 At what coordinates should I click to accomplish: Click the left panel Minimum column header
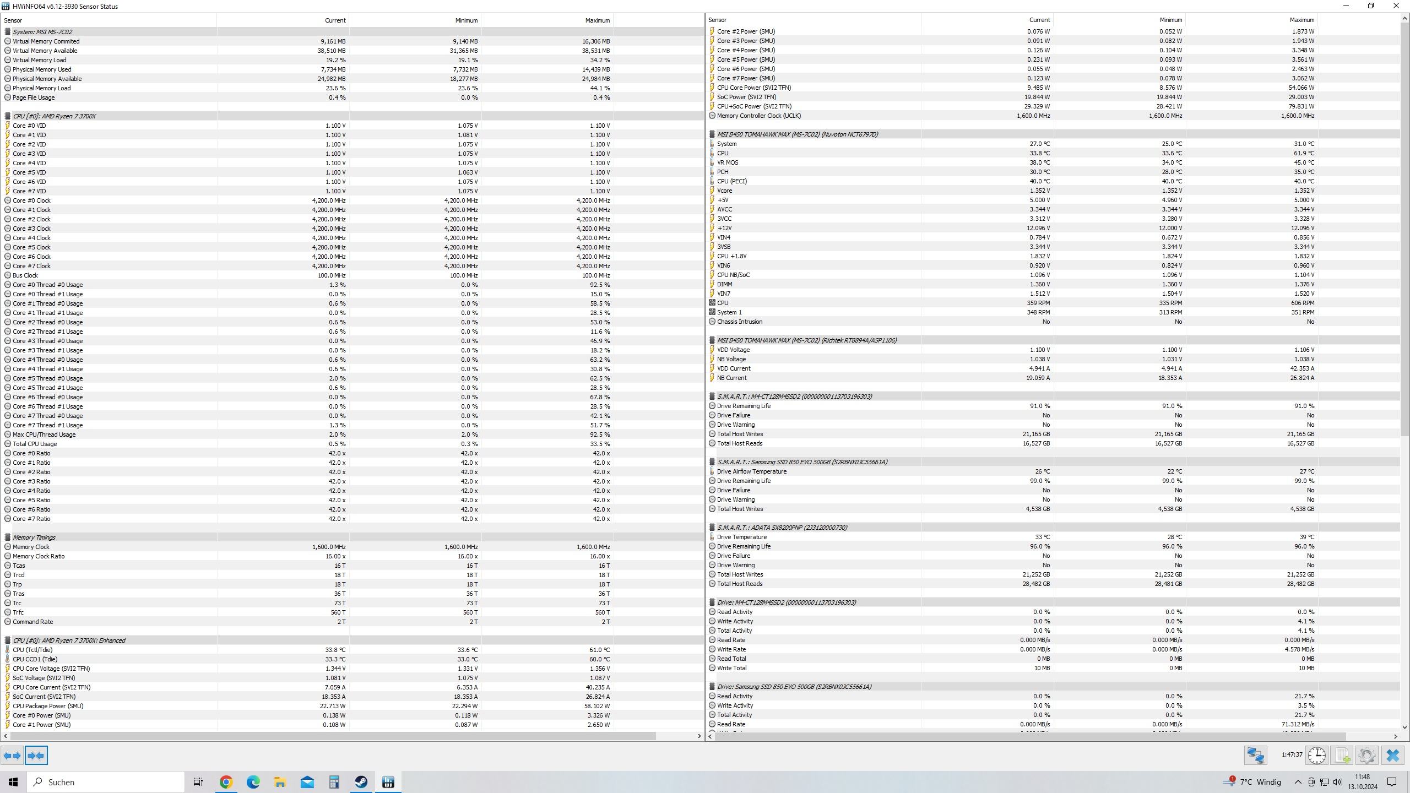click(x=415, y=20)
